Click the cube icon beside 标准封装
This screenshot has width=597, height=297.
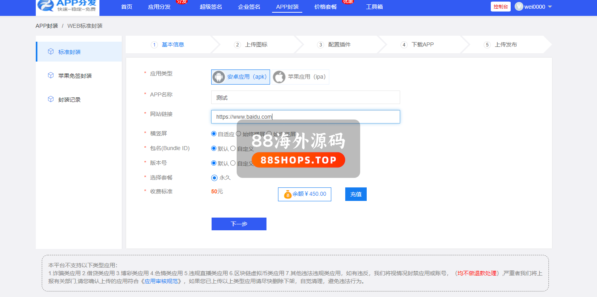tap(51, 52)
